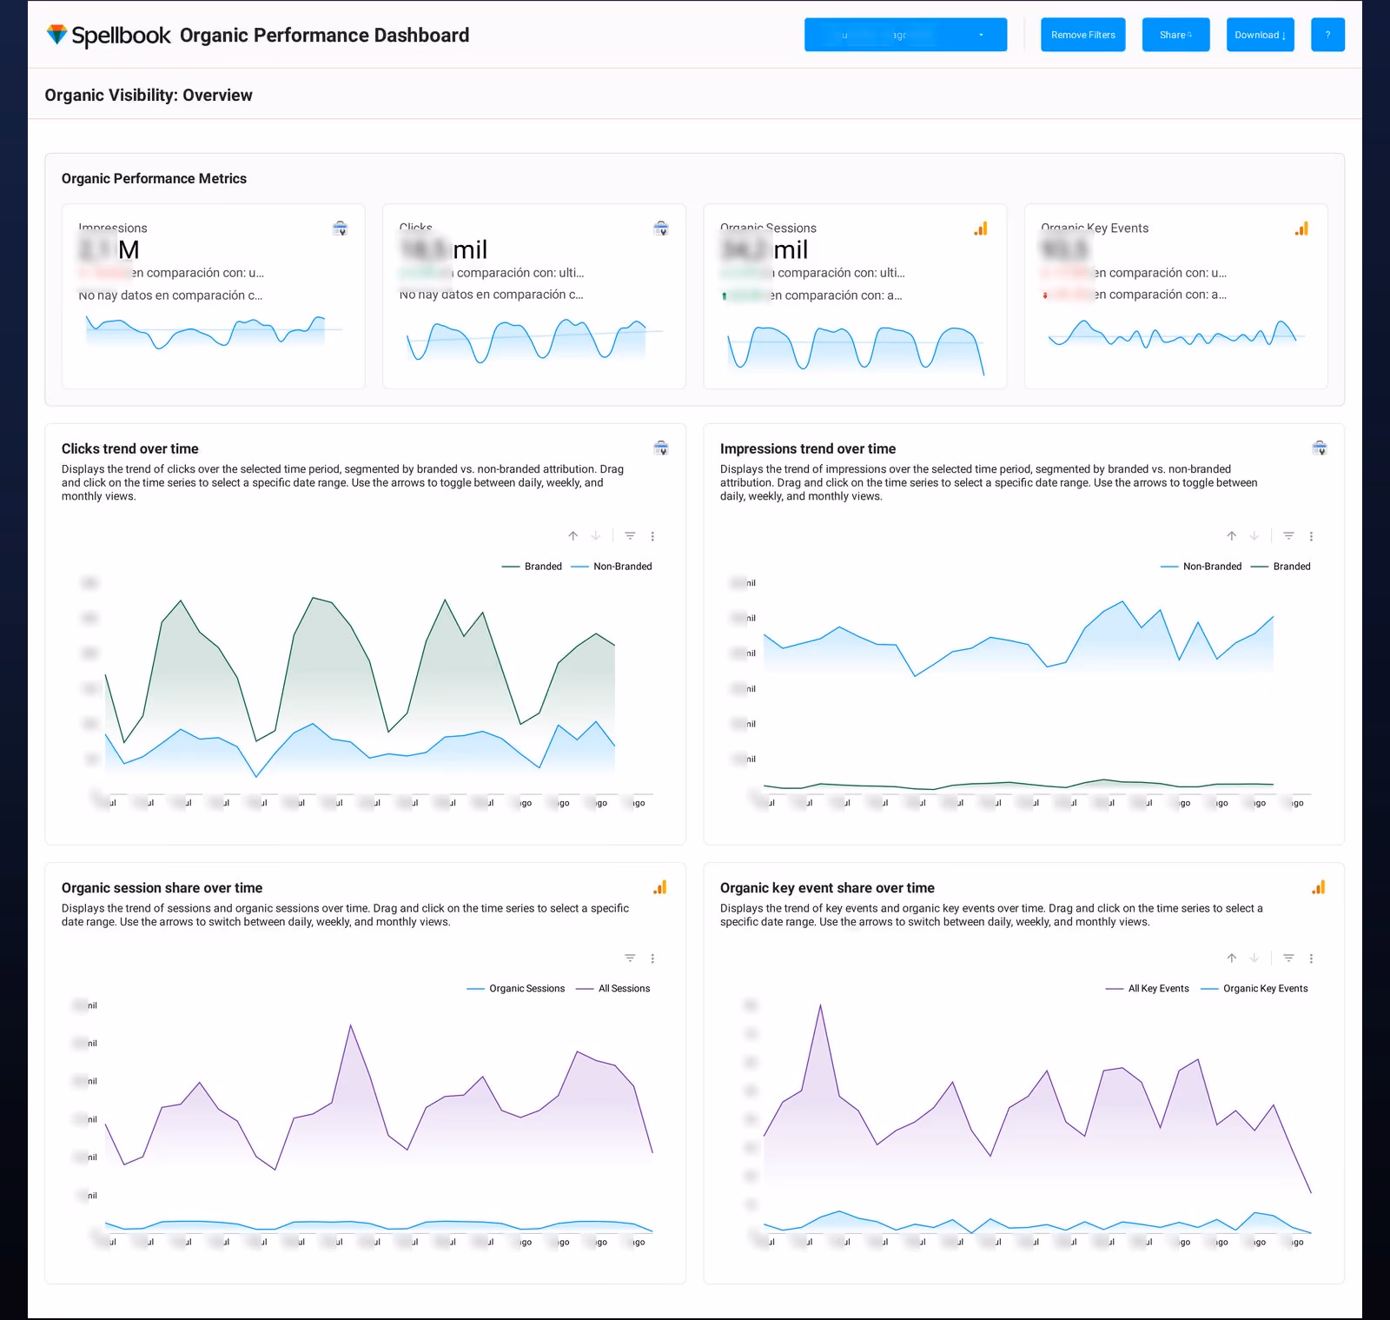
Task: Open filter icon on Impressions trend chart
Action: click(1288, 536)
